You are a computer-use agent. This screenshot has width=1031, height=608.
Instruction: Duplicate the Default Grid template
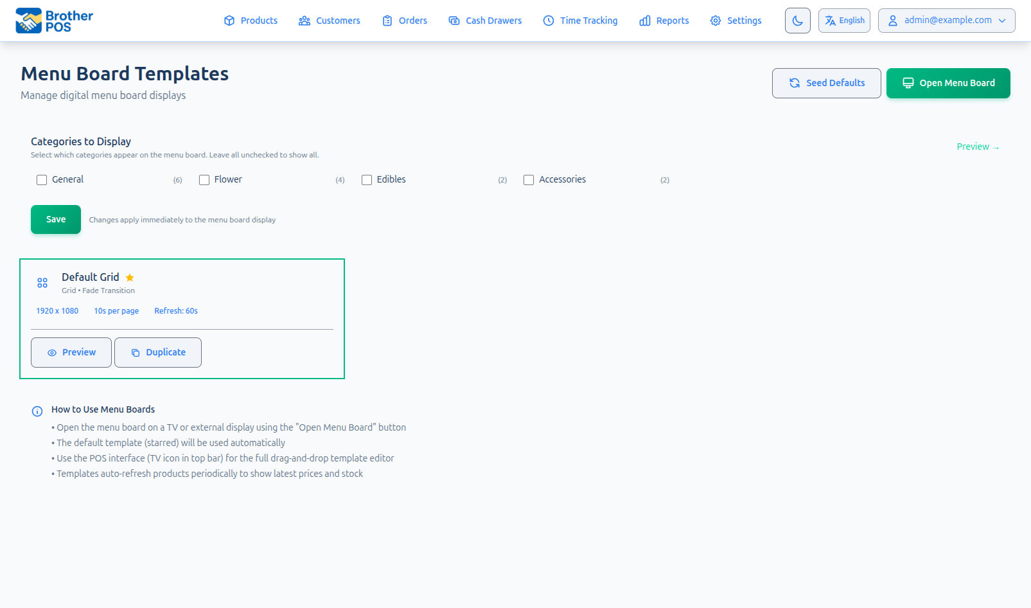point(158,352)
